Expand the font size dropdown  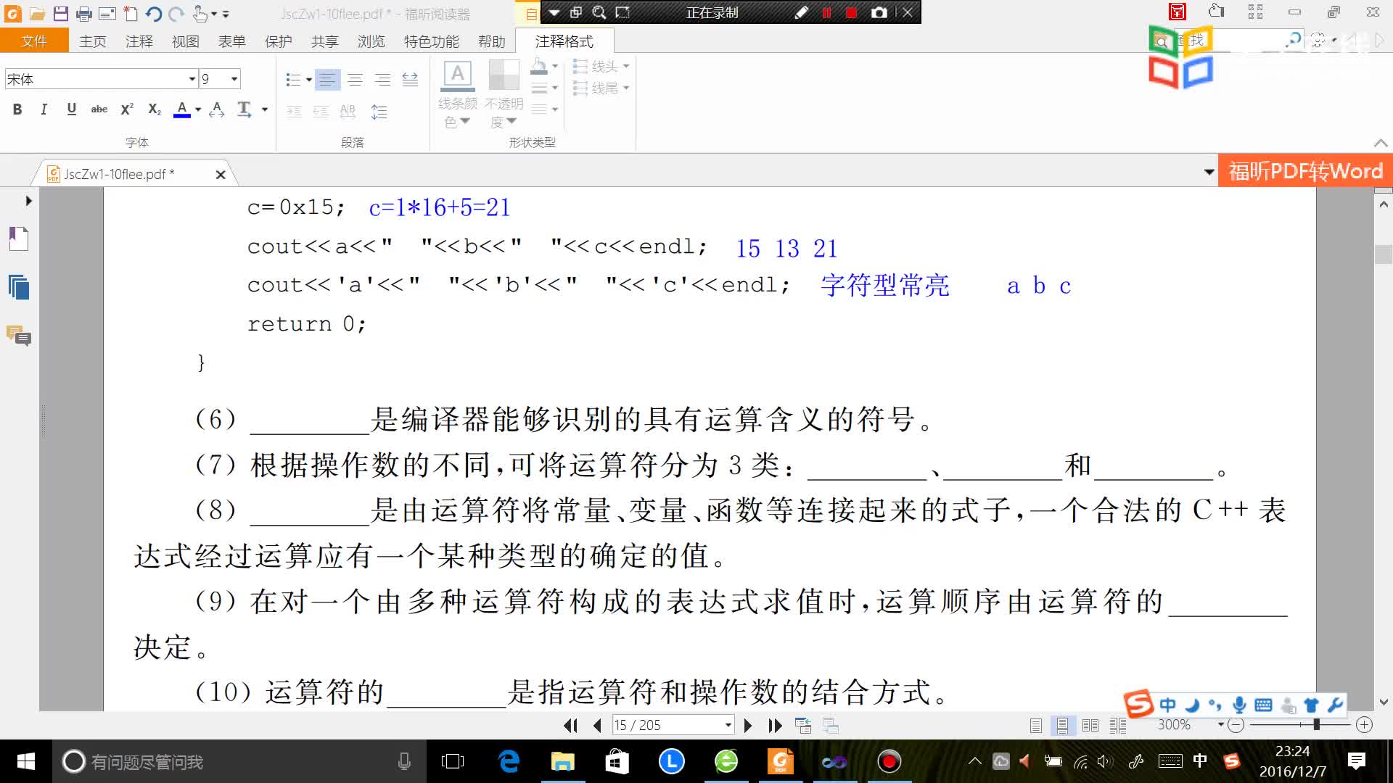point(234,78)
